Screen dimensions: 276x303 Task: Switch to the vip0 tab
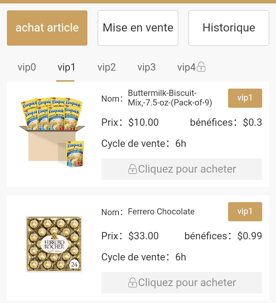(x=27, y=68)
